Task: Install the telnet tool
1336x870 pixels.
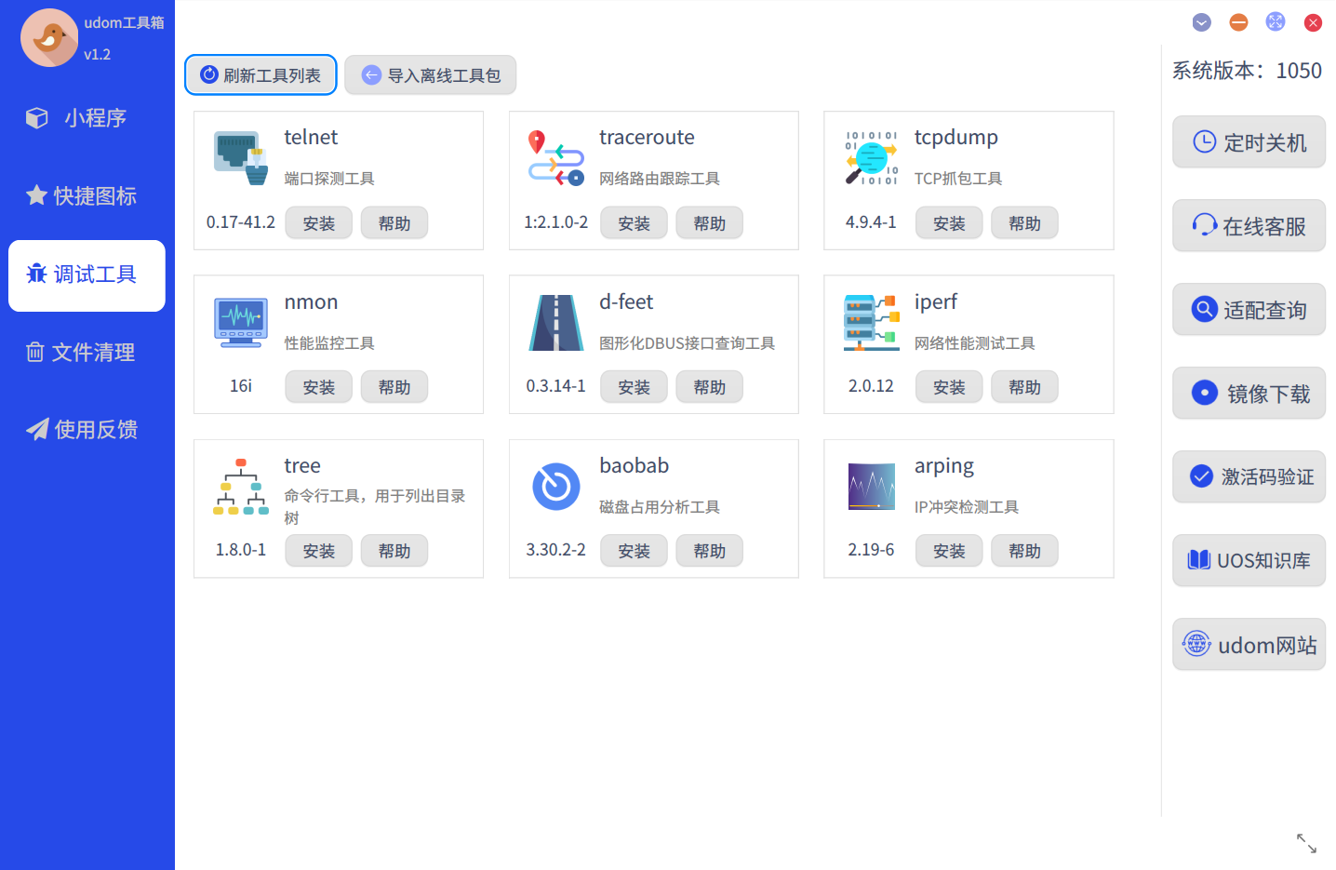Action: [318, 223]
